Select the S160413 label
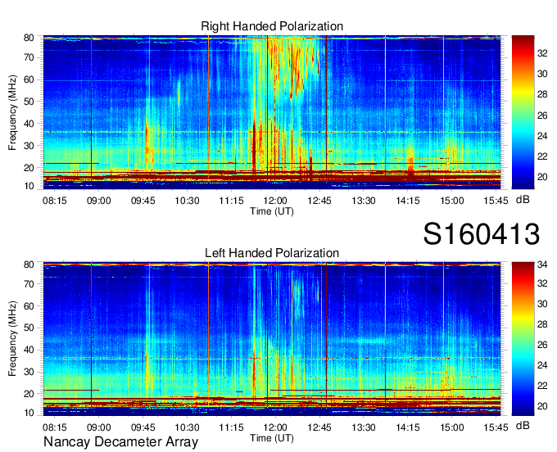This screenshot has width=557, height=452. point(482,233)
